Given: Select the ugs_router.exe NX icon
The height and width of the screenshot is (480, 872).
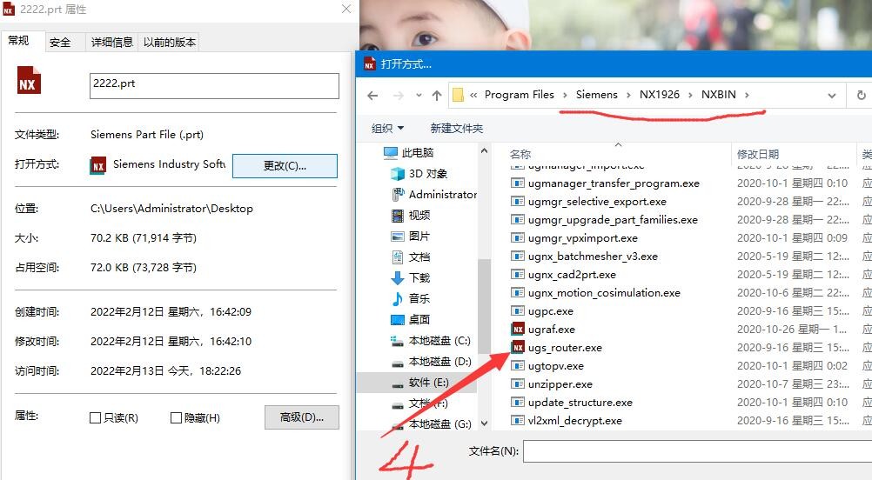Looking at the screenshot, I should coord(518,348).
